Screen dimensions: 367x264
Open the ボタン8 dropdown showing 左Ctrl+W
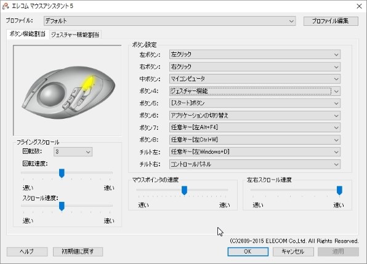[x=255, y=140]
